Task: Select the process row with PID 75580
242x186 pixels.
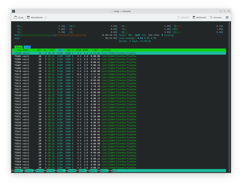Action: tap(119, 53)
